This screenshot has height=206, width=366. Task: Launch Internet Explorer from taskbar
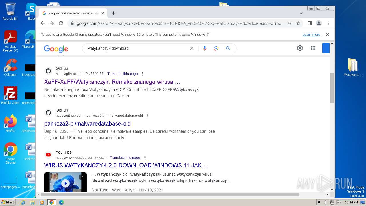(23, 202)
